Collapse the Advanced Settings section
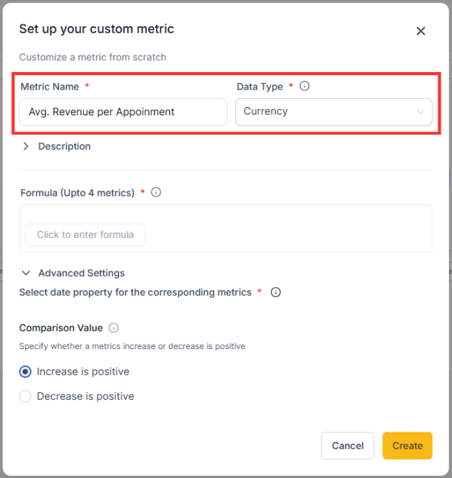This screenshot has height=478, width=452. pyautogui.click(x=81, y=273)
